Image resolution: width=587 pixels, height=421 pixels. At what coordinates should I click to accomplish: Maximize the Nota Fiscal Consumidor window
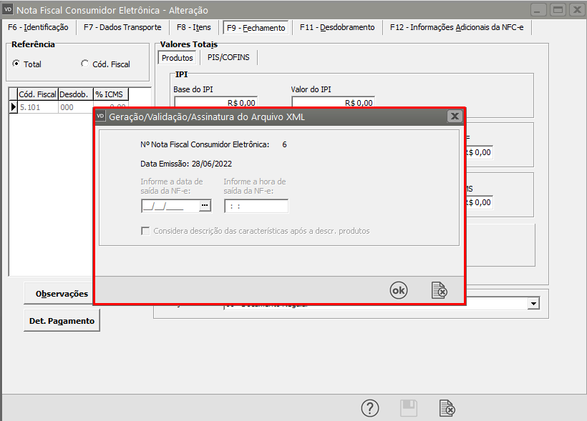pos(558,10)
